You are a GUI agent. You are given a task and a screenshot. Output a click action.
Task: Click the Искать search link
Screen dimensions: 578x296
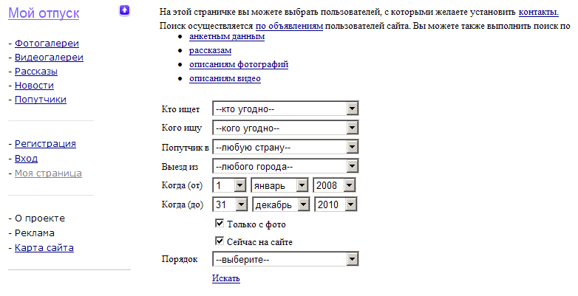click(x=226, y=278)
